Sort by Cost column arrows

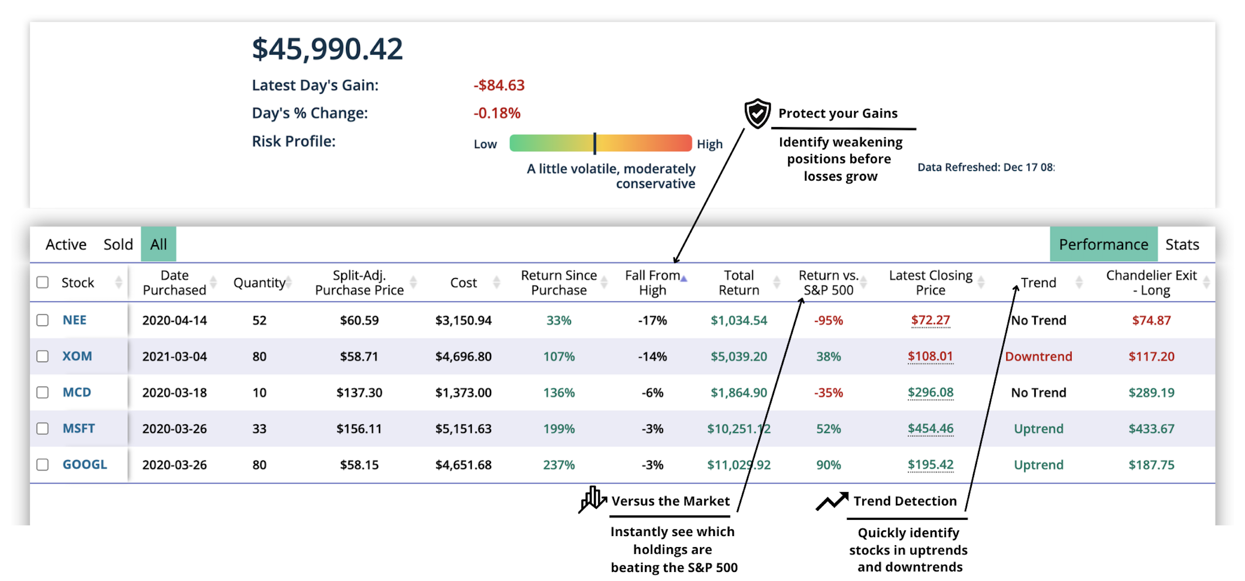coord(496,282)
